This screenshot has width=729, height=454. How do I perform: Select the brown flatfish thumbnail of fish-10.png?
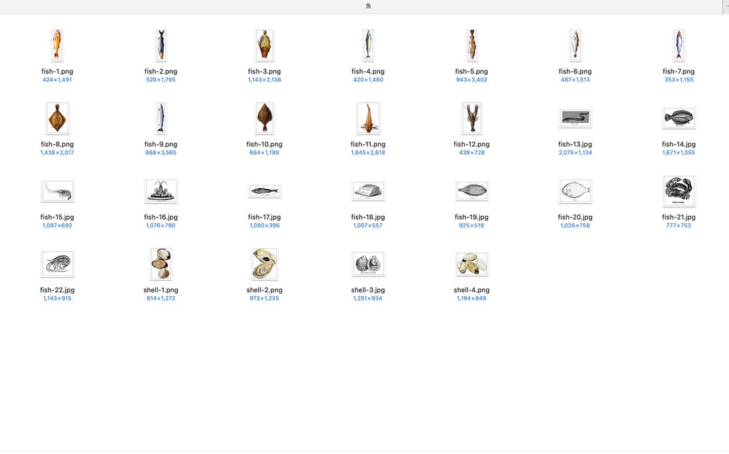tap(265, 118)
